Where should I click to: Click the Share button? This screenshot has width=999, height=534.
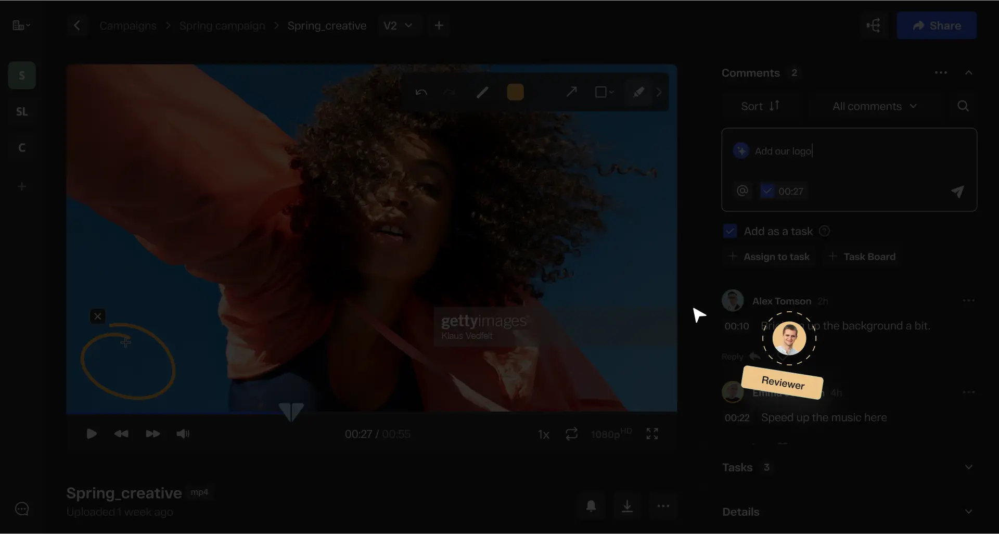click(x=937, y=26)
